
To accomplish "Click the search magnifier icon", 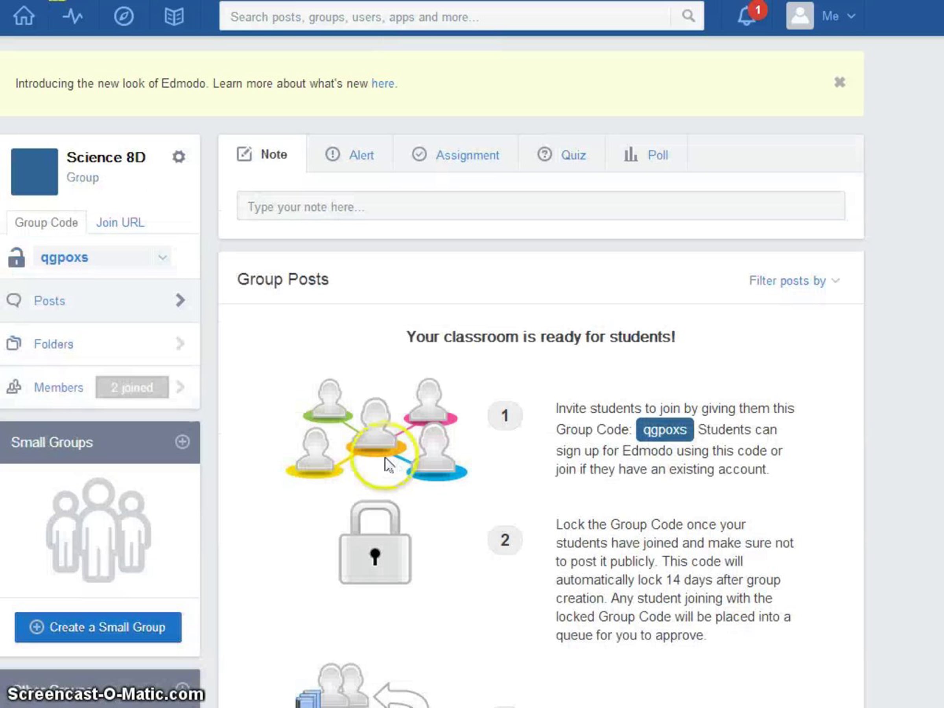I will coord(688,16).
